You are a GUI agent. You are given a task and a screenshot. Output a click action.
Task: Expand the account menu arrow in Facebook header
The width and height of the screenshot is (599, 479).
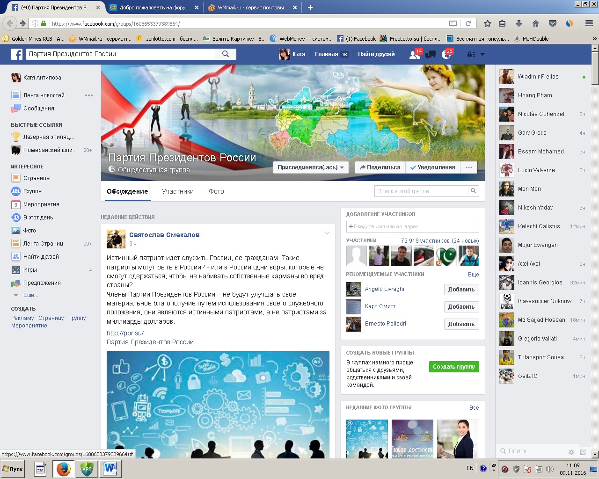(482, 54)
